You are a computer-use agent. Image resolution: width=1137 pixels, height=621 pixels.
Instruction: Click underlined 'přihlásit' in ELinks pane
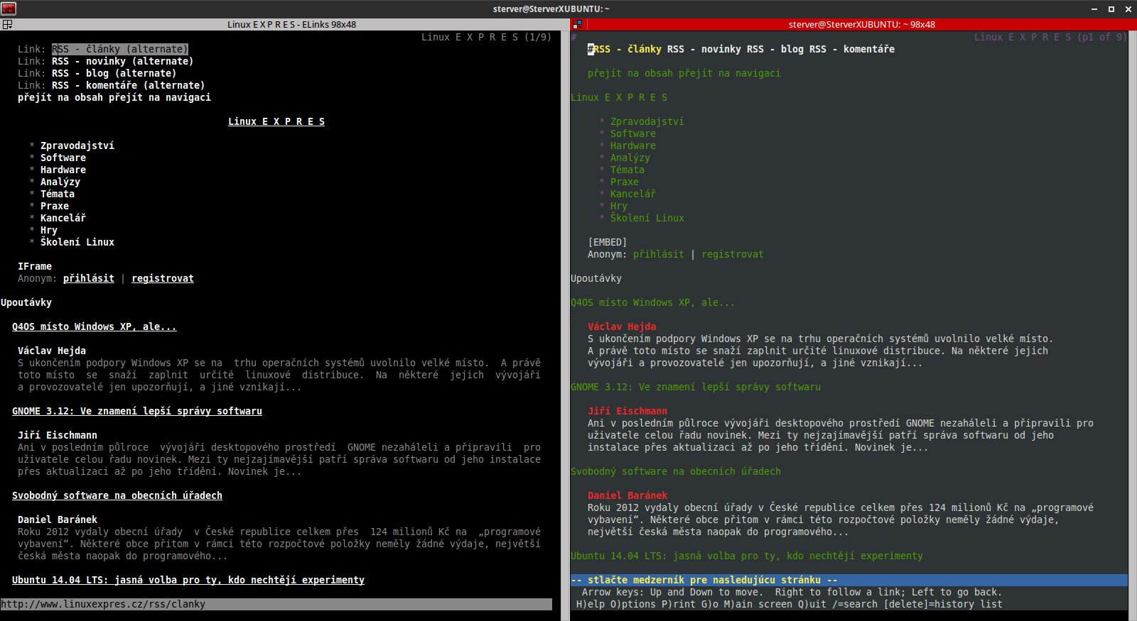[x=89, y=278]
